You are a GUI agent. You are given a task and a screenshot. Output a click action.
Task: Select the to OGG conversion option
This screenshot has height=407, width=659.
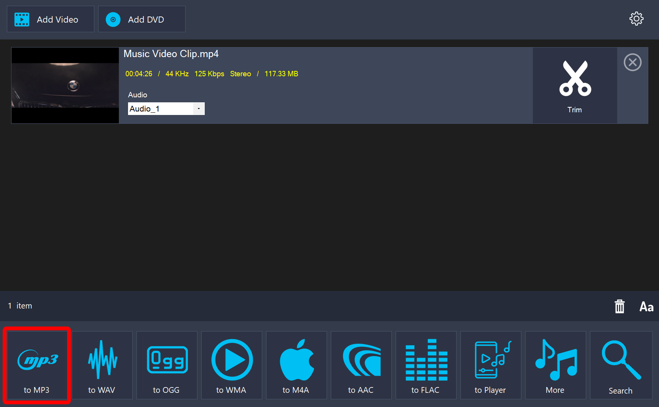(167, 365)
